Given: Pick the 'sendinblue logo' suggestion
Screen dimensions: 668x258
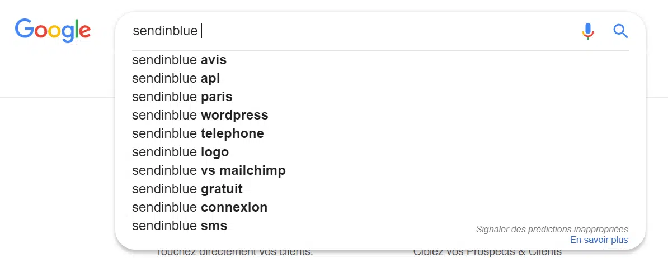Looking at the screenshot, I should 180,152.
